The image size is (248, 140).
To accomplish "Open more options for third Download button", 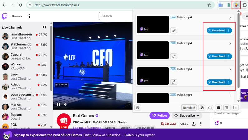I will point(229,82).
